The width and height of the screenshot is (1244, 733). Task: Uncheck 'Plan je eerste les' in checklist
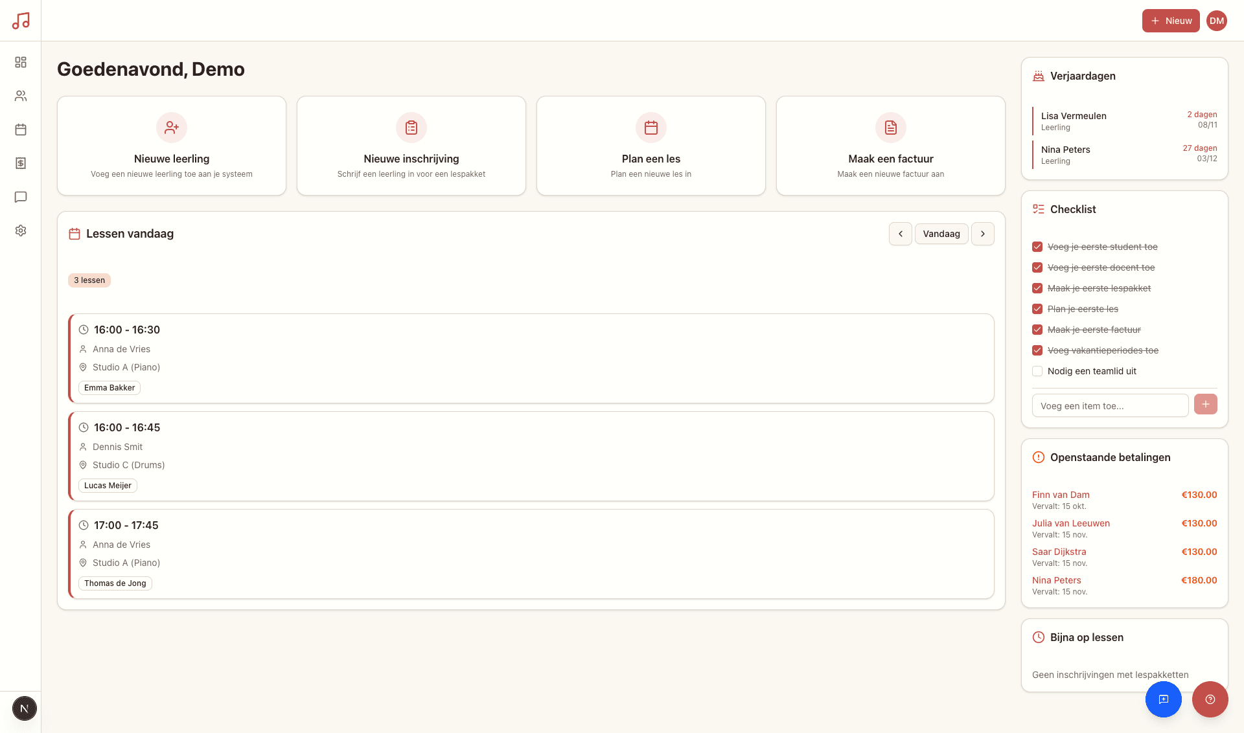[x=1037, y=309]
